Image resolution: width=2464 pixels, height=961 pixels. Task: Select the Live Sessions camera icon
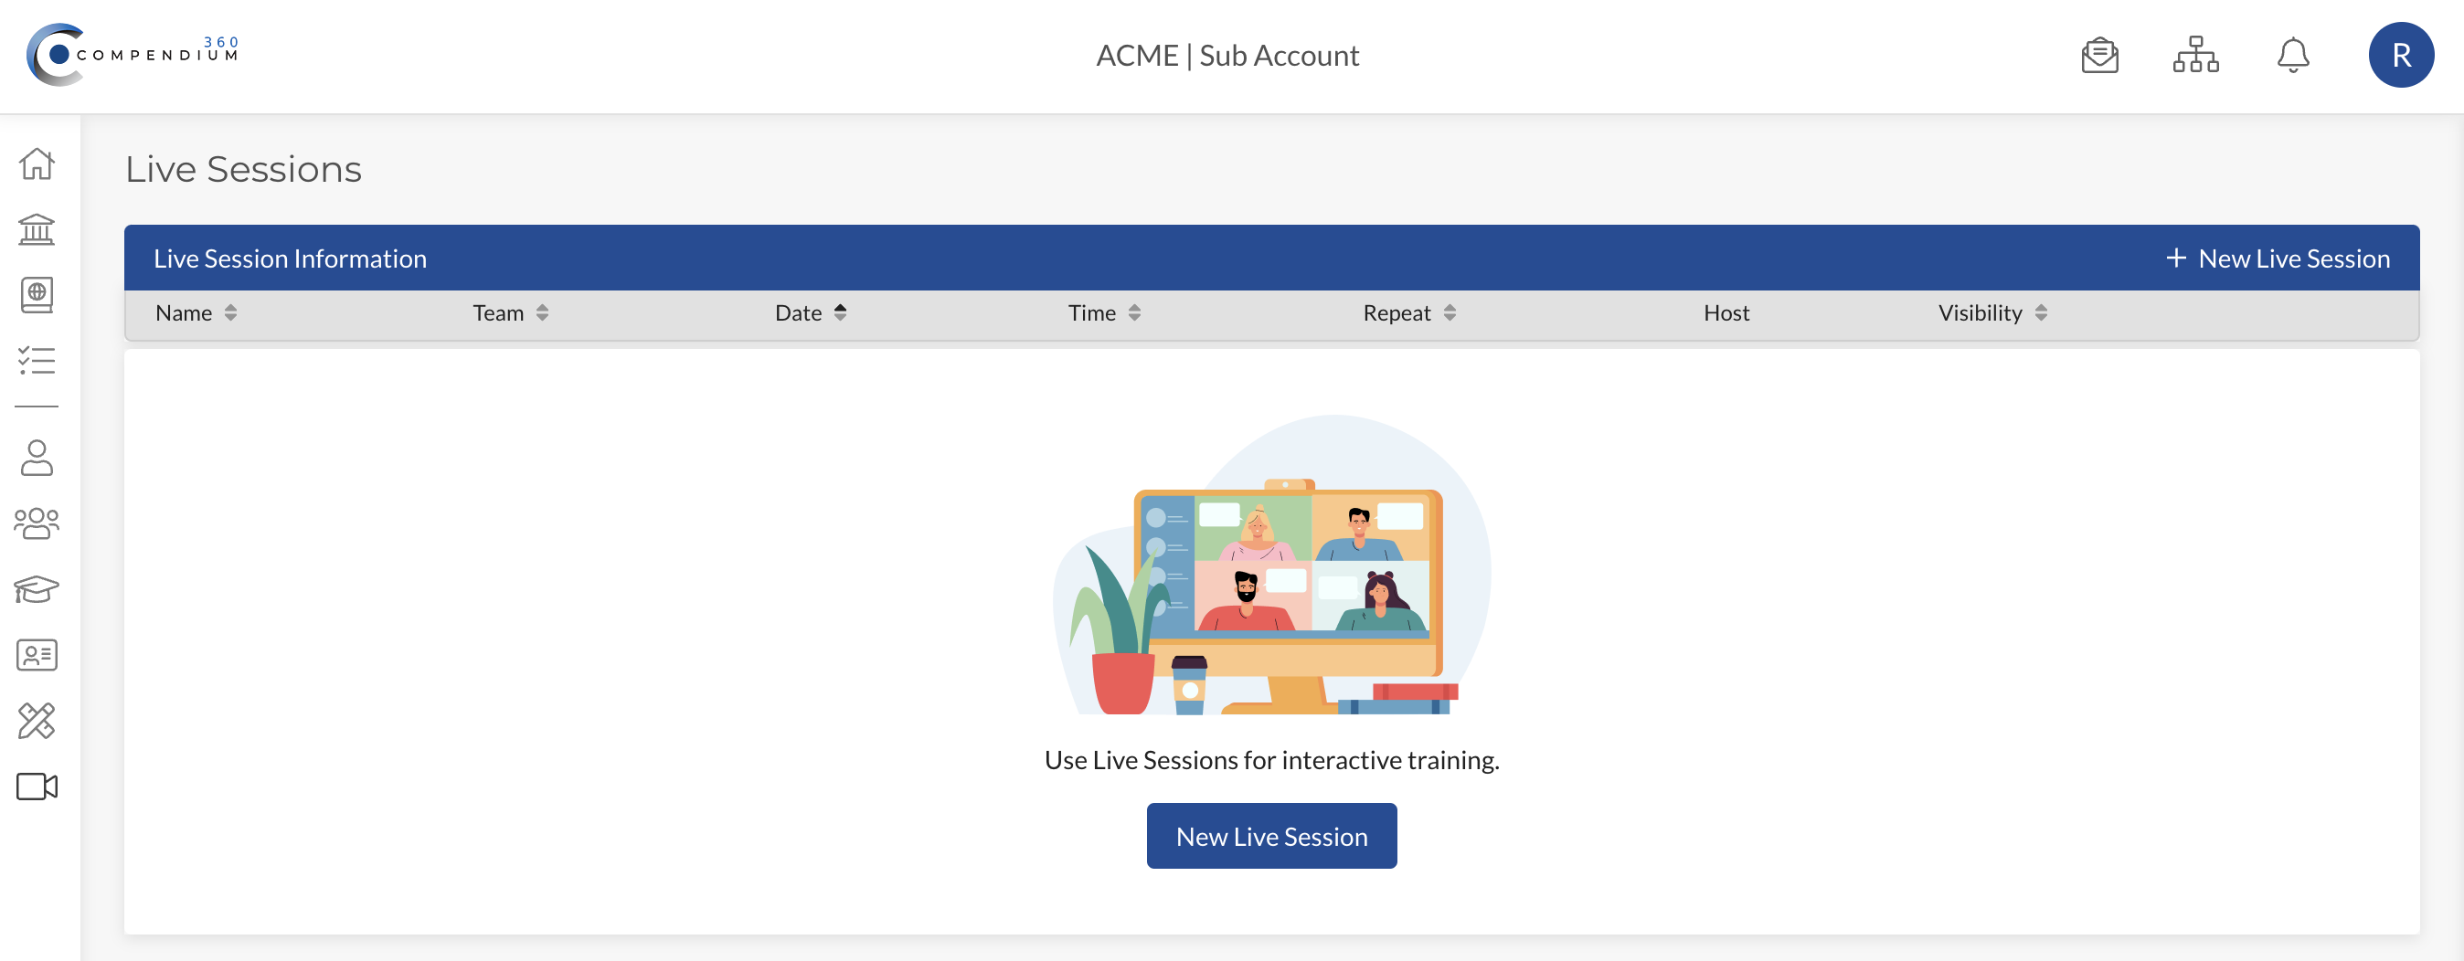[37, 786]
